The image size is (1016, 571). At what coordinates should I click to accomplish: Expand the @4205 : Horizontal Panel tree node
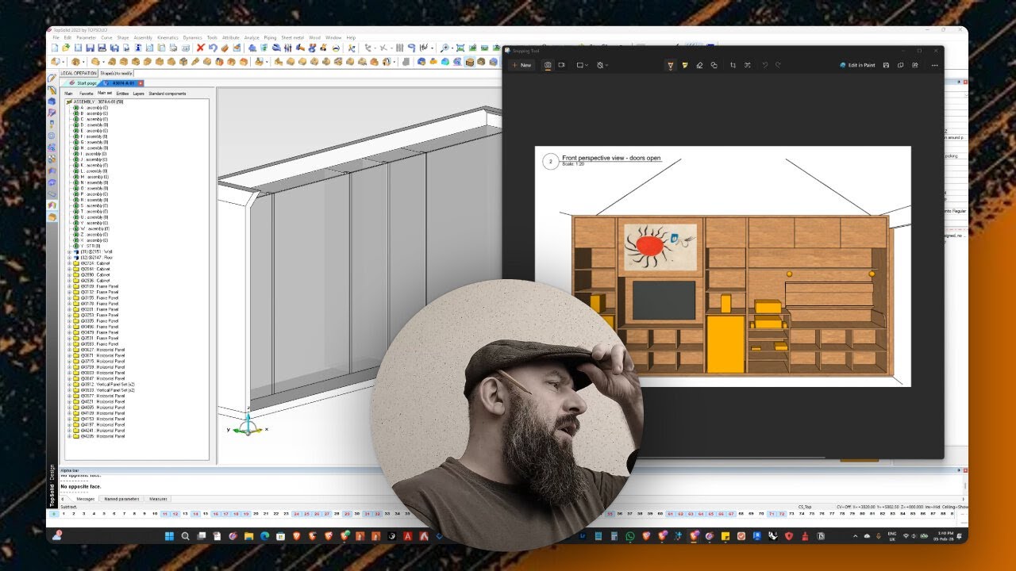pos(69,436)
